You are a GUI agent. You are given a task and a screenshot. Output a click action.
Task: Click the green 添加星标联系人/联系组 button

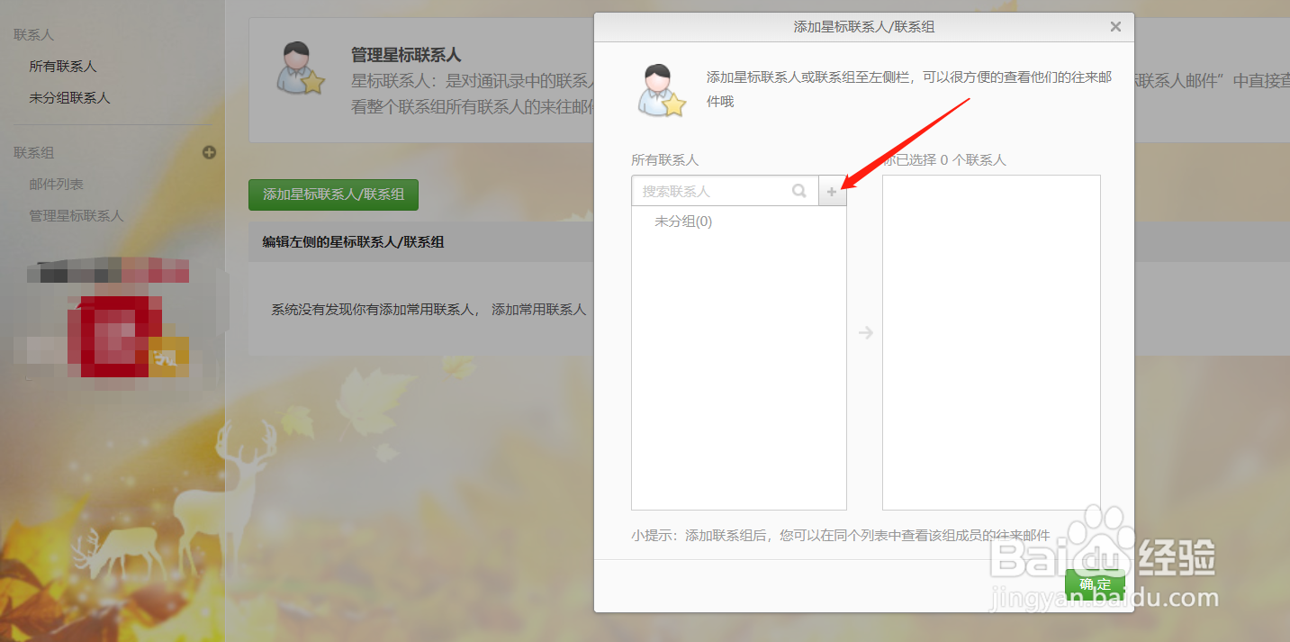tap(333, 194)
